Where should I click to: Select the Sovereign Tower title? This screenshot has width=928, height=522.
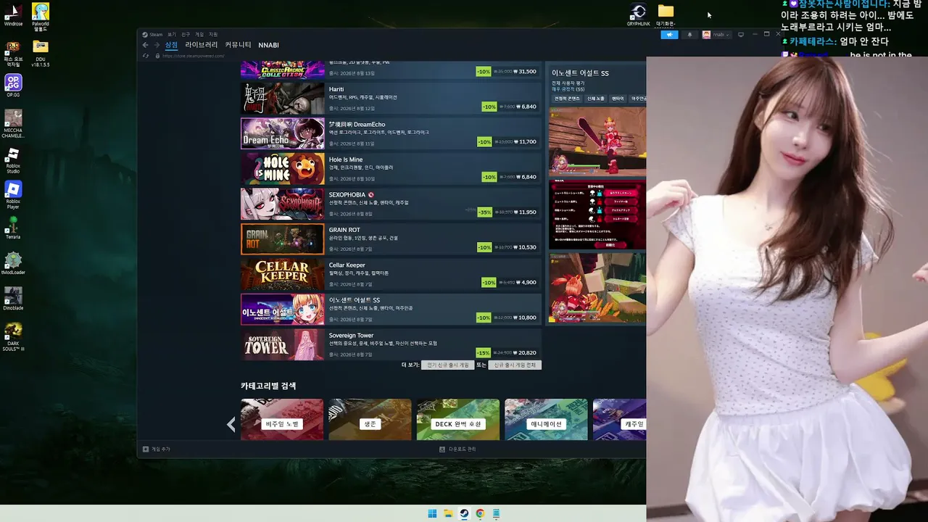coord(351,336)
